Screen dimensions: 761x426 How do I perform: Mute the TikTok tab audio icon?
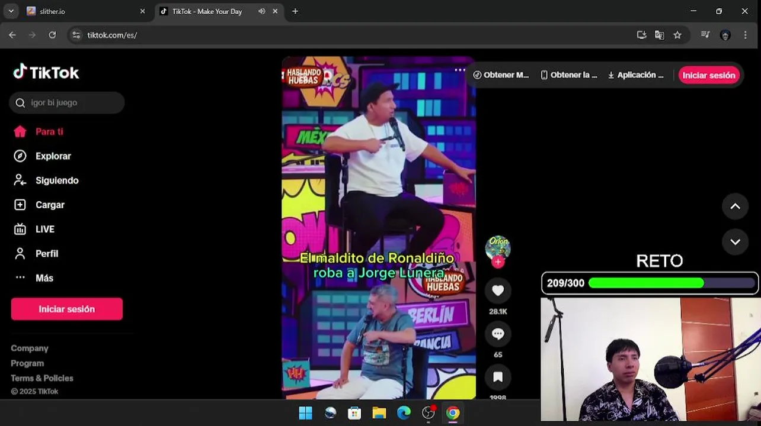[x=261, y=11]
